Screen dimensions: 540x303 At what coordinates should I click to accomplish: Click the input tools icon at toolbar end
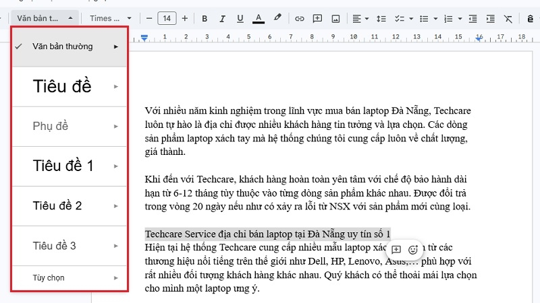click(531, 19)
